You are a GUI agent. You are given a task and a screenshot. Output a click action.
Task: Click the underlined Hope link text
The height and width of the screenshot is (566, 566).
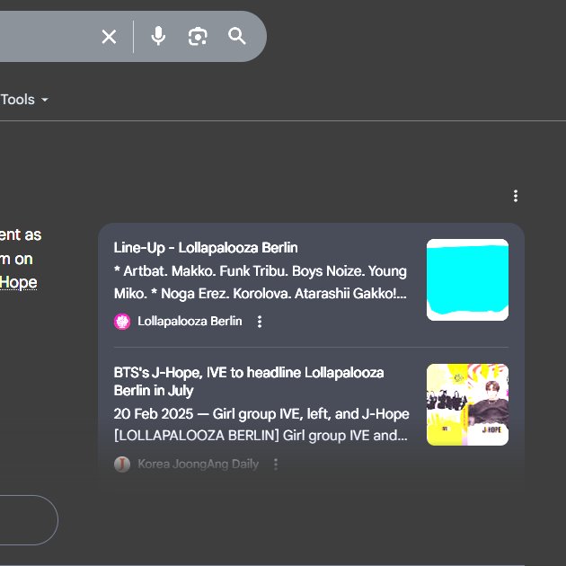[x=18, y=282]
